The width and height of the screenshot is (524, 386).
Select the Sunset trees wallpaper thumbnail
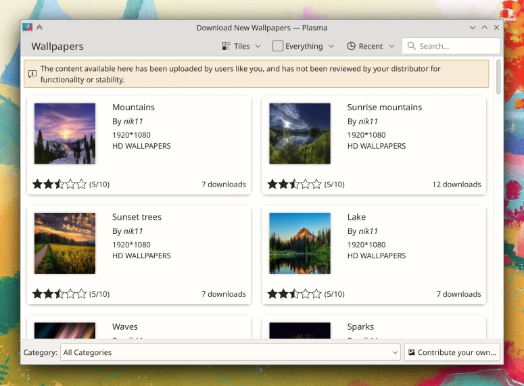point(65,243)
